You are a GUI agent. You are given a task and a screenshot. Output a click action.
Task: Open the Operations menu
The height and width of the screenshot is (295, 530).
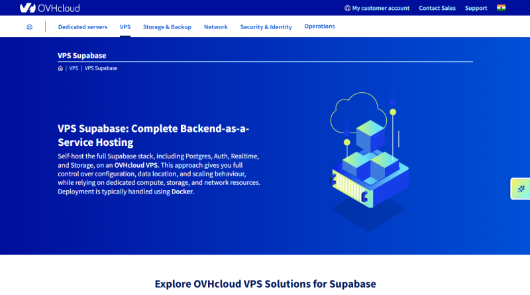click(319, 26)
